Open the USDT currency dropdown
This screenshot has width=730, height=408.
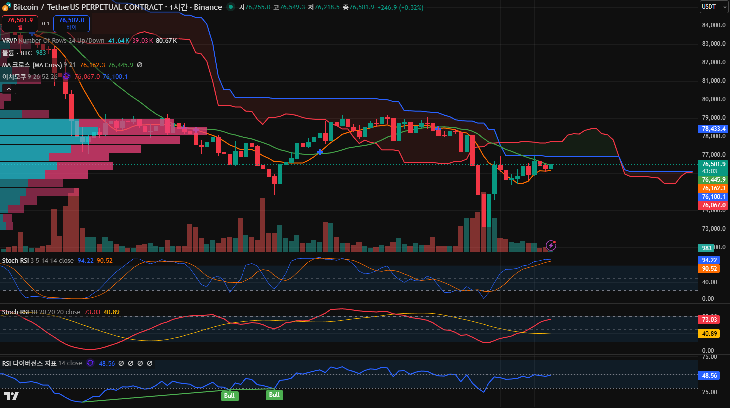[x=714, y=7]
